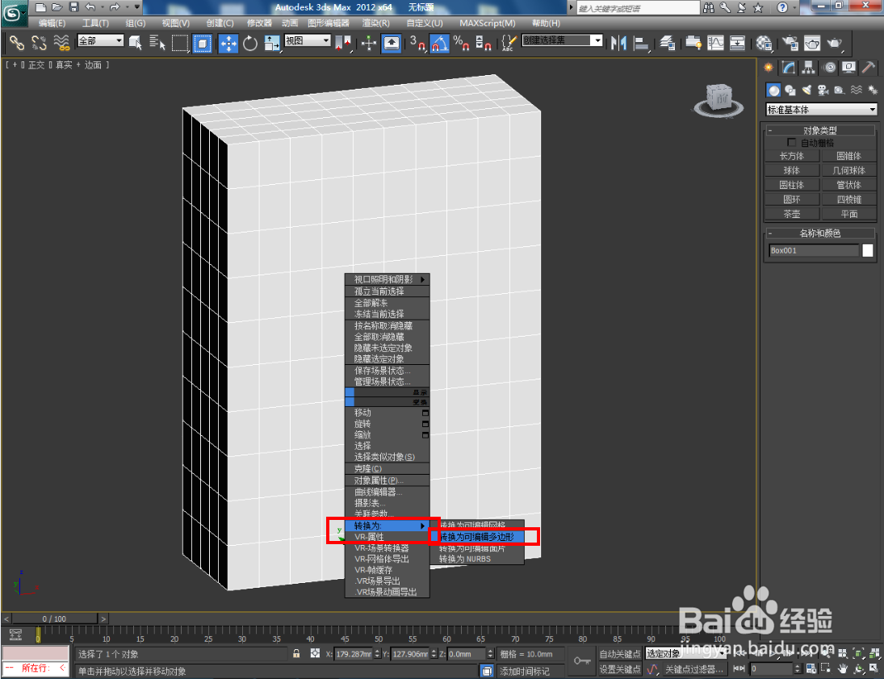This screenshot has height=679, width=884.
Task: Open the Material Editor icon
Action: point(764,43)
